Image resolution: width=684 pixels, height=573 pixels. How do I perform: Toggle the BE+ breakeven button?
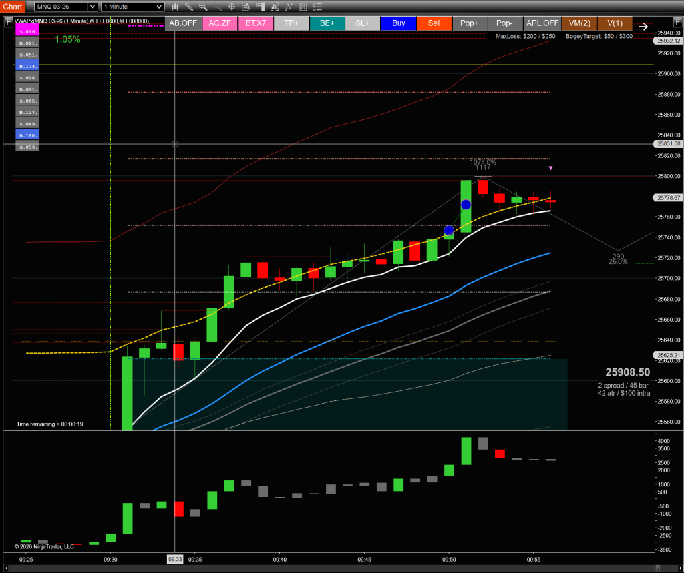[x=327, y=23]
